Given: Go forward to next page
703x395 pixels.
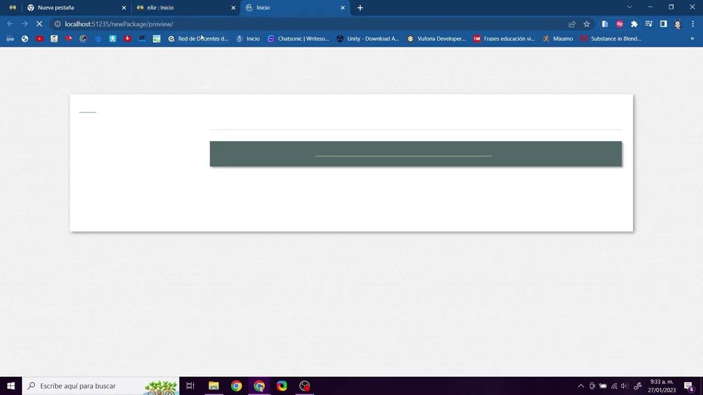Looking at the screenshot, I should coord(25,24).
